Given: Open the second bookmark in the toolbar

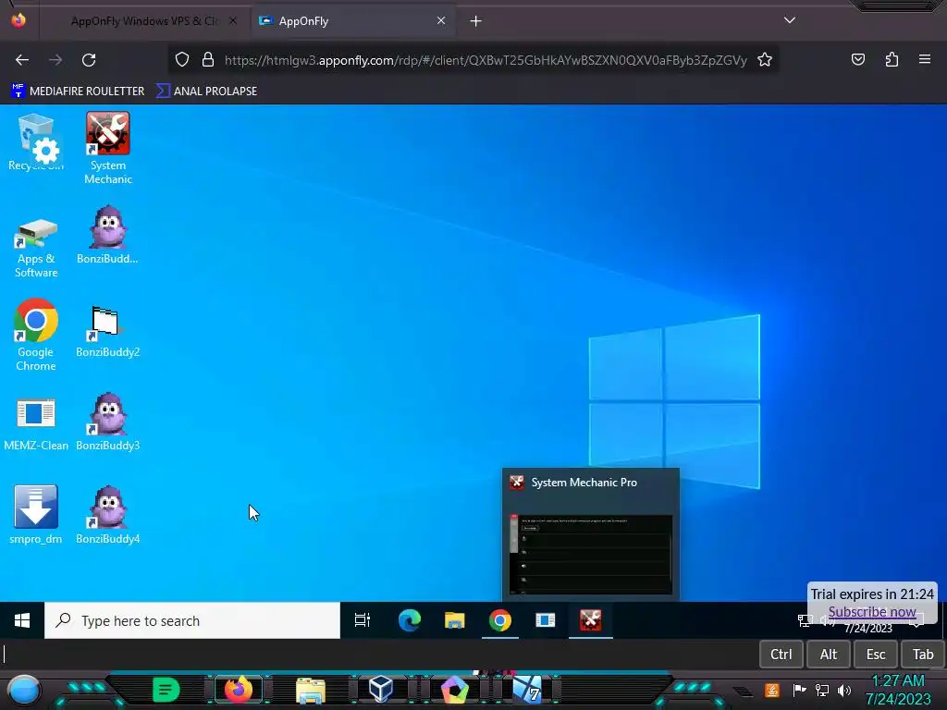Looking at the screenshot, I should [x=206, y=92].
